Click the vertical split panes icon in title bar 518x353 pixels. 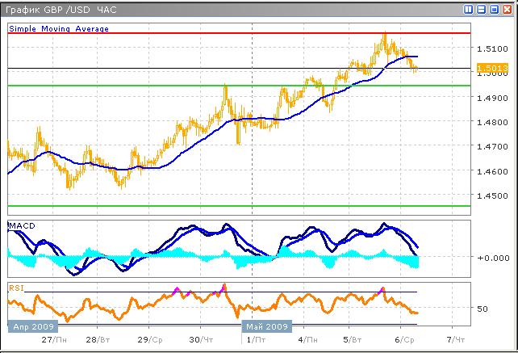point(470,10)
